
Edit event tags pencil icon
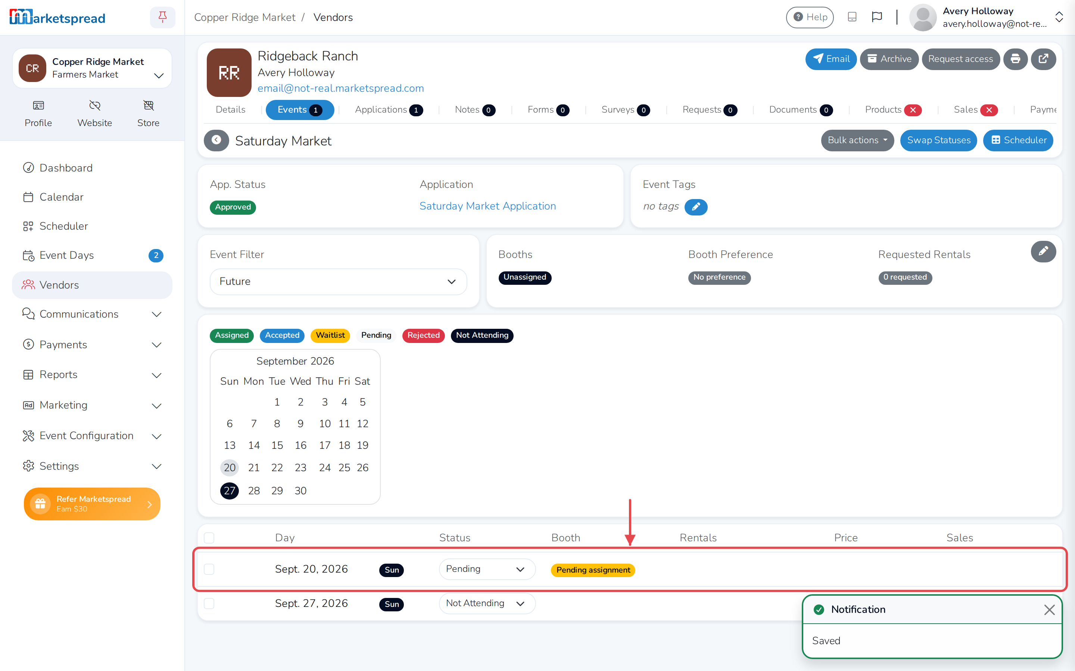pos(696,207)
